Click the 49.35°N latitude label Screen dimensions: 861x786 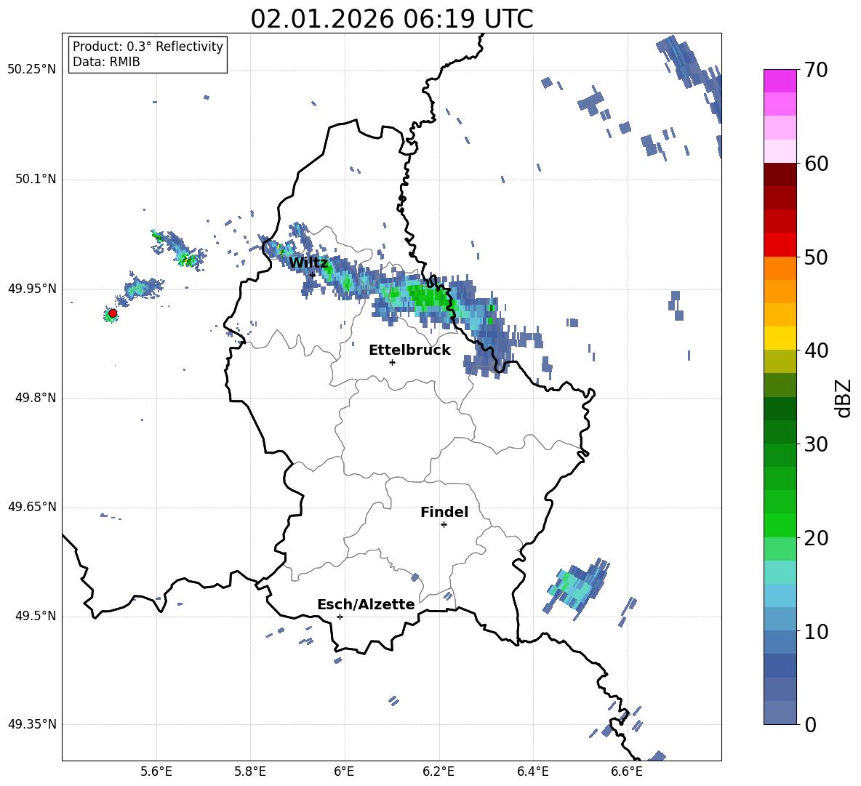(x=32, y=724)
